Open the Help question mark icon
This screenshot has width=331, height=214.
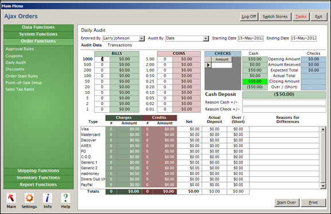pos(65,198)
